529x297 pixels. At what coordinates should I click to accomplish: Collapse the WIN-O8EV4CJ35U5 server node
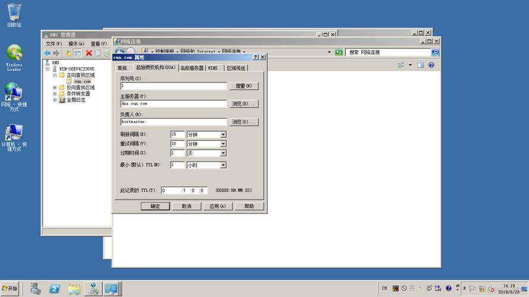click(48, 69)
